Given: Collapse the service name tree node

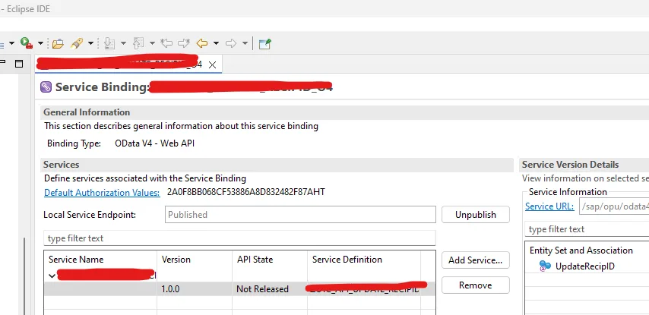Looking at the screenshot, I should tap(52, 276).
